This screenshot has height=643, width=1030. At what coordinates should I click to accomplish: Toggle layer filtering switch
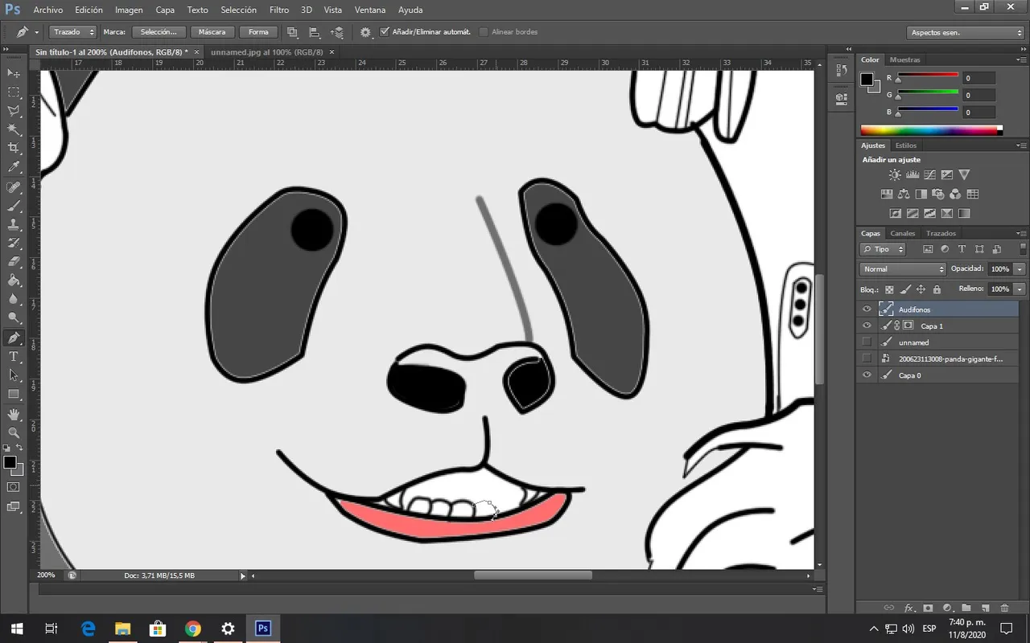pos(1023,249)
